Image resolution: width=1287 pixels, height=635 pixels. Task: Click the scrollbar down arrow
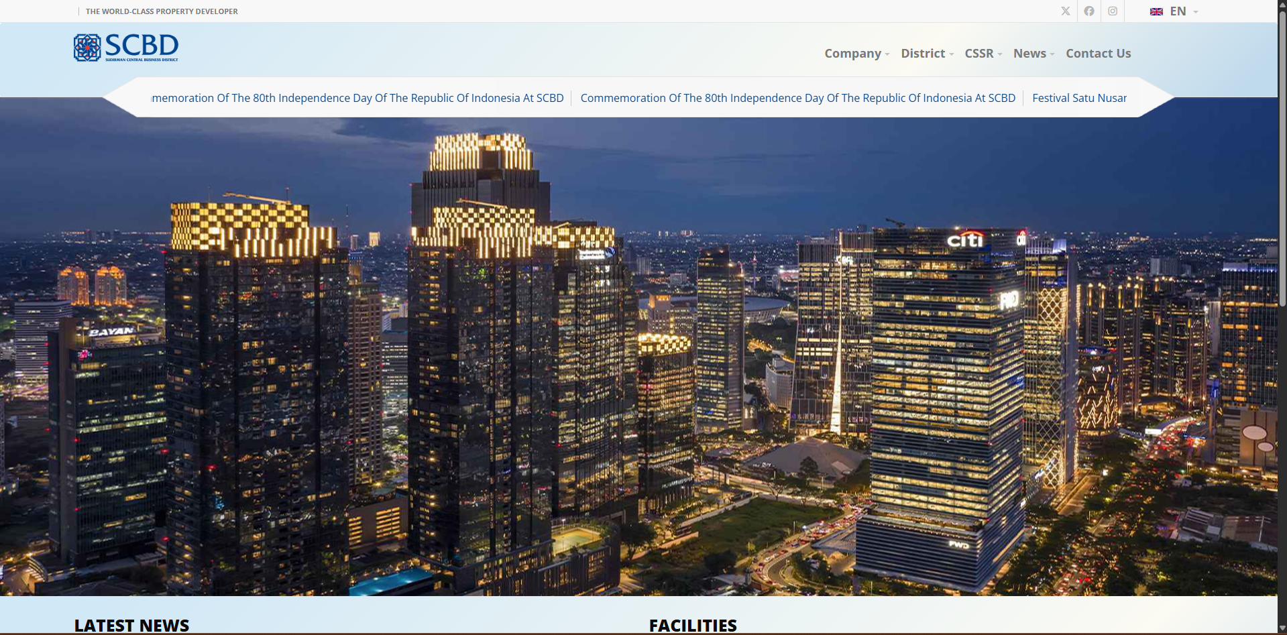click(1282, 628)
